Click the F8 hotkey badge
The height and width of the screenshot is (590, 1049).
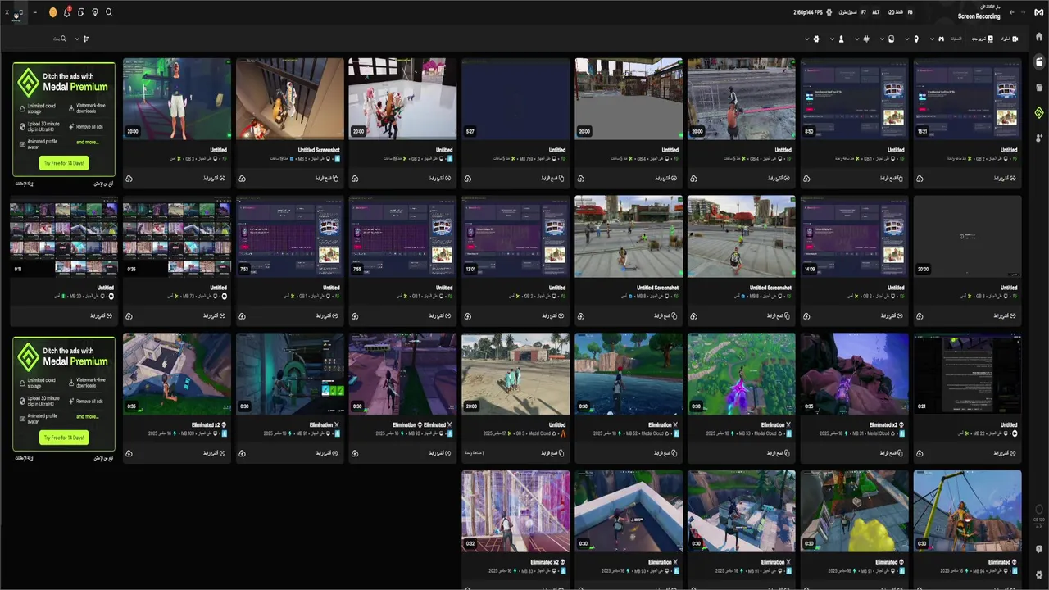coord(910,12)
